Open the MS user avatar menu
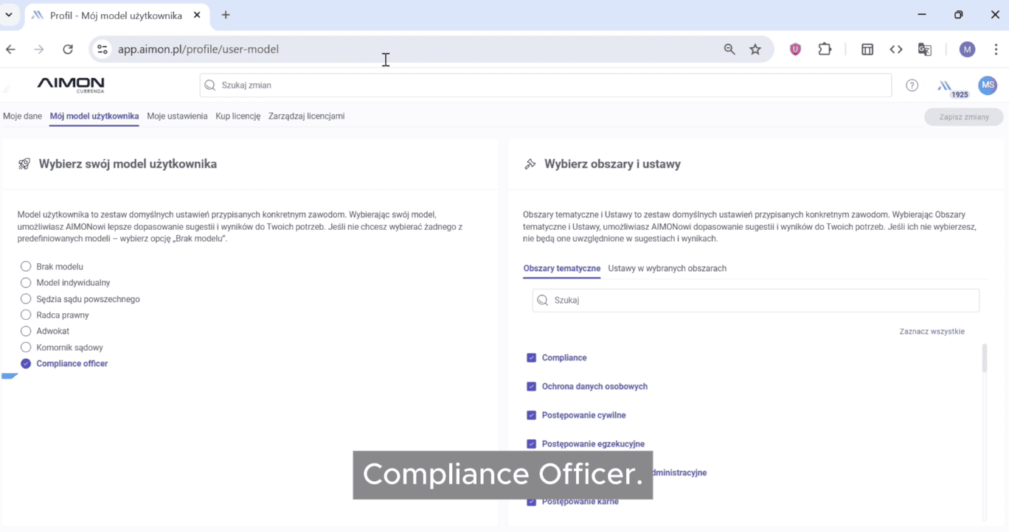The image size is (1009, 532). pyautogui.click(x=988, y=85)
